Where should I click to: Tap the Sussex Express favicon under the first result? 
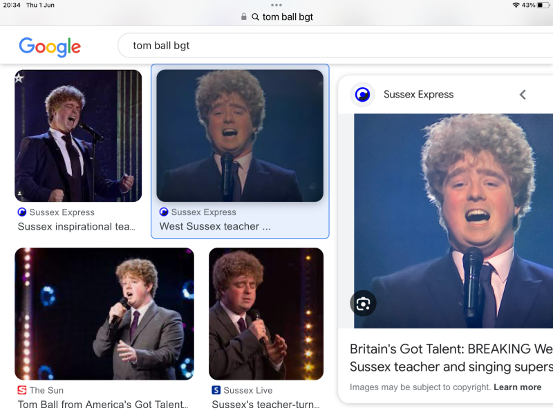click(x=22, y=212)
